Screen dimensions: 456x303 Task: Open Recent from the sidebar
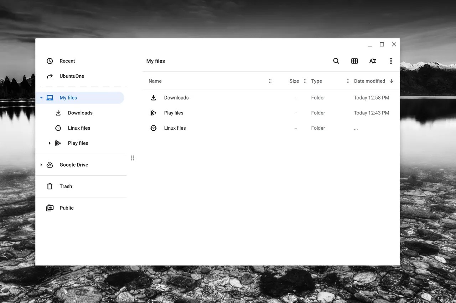pos(67,61)
